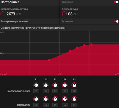This screenshot has width=119, height=108.
Task: Click the P5 temperature dial
Action: [74, 99]
